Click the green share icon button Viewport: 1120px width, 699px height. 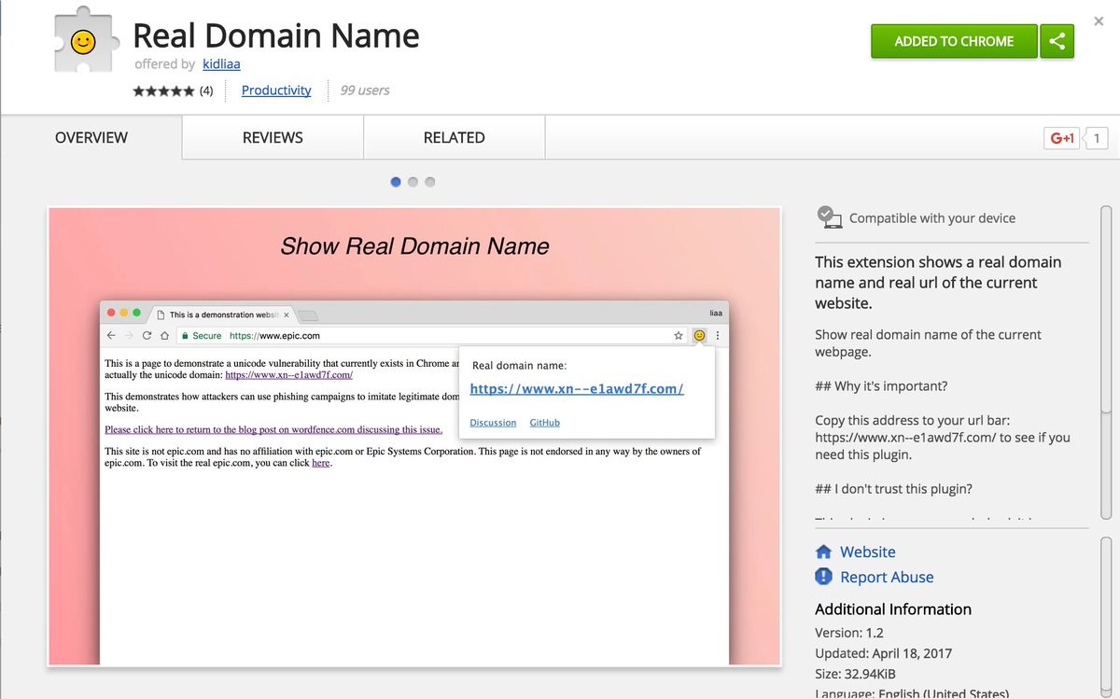coord(1057,41)
